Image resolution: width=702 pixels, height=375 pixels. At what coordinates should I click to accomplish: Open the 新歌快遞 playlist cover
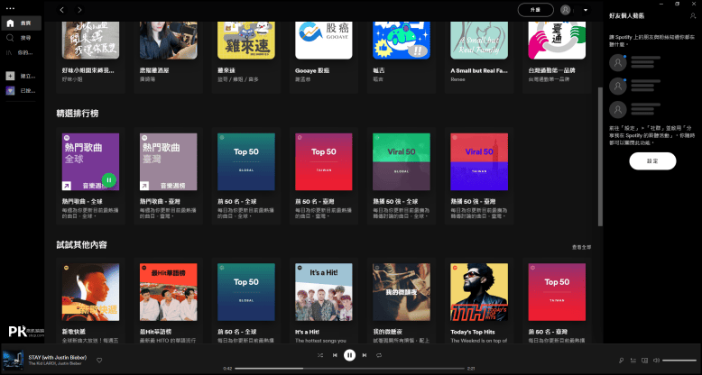pos(91,292)
